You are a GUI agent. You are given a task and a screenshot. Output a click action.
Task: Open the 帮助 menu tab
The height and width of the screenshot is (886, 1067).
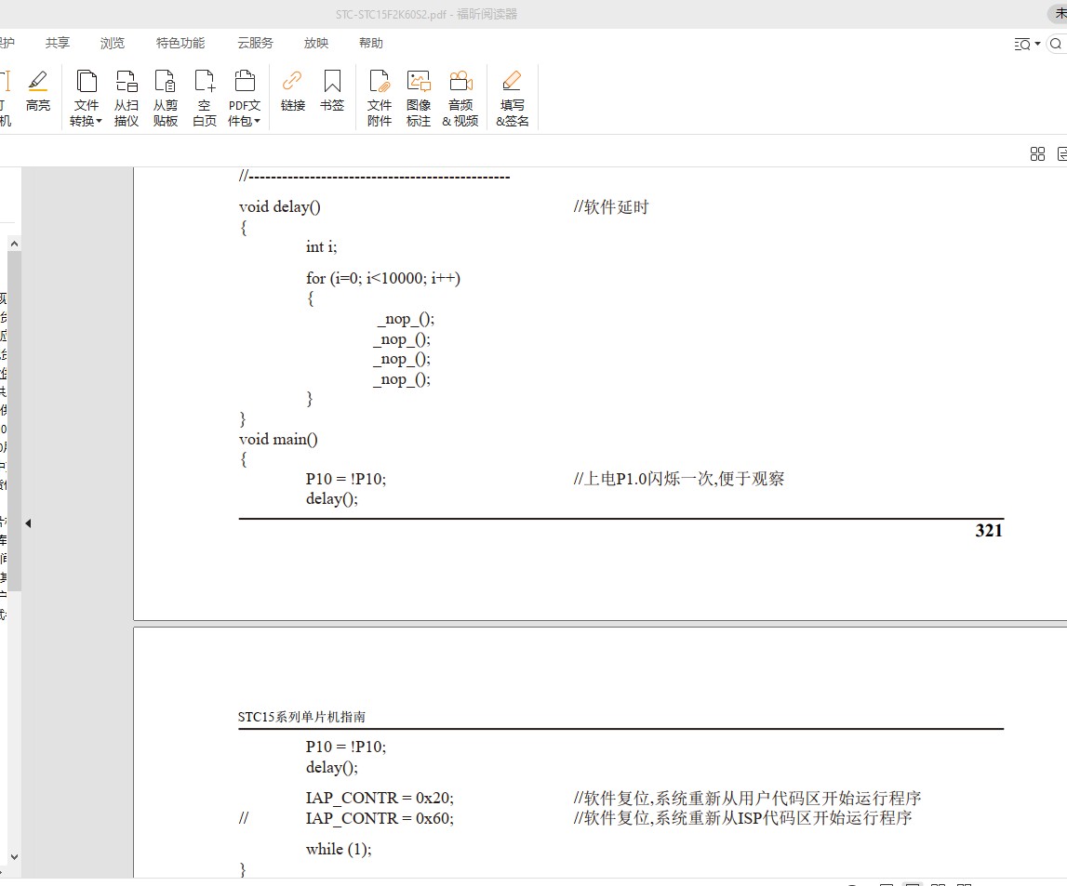point(371,43)
